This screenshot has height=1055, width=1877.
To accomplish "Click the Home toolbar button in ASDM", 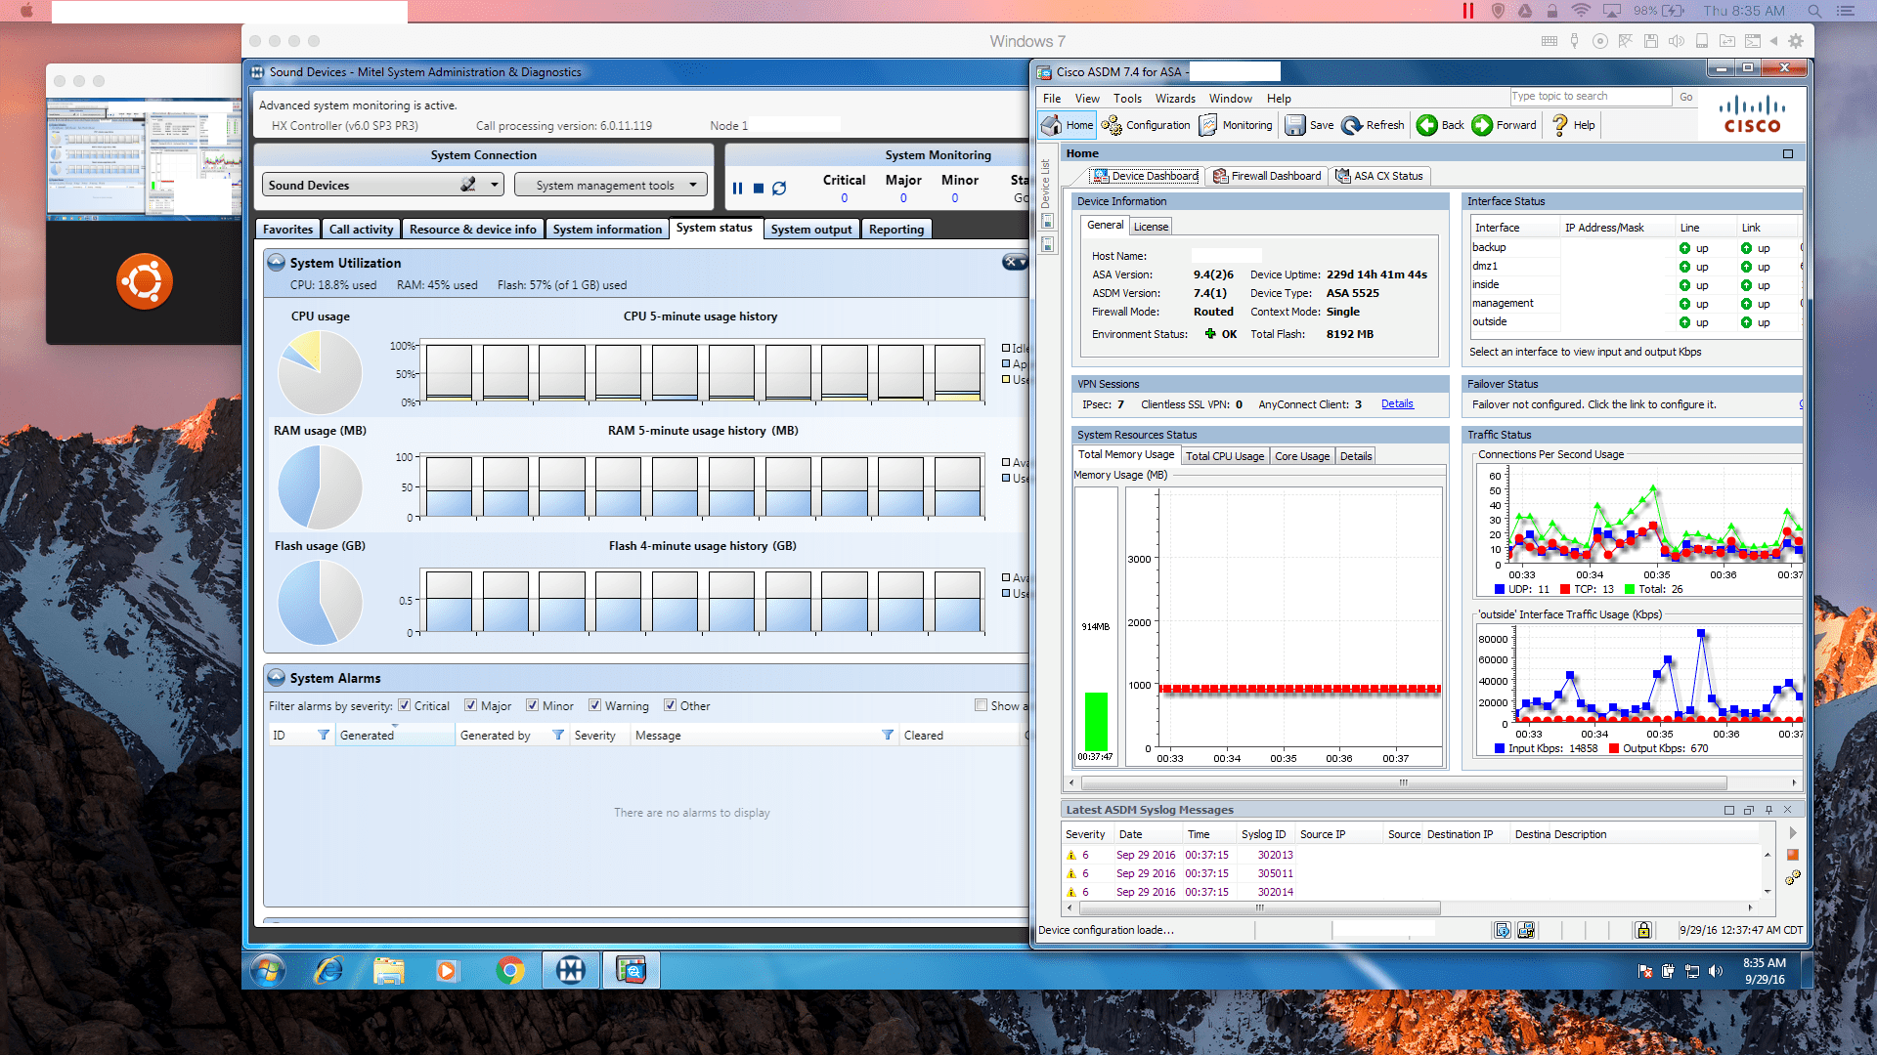I will pyautogui.click(x=1068, y=125).
